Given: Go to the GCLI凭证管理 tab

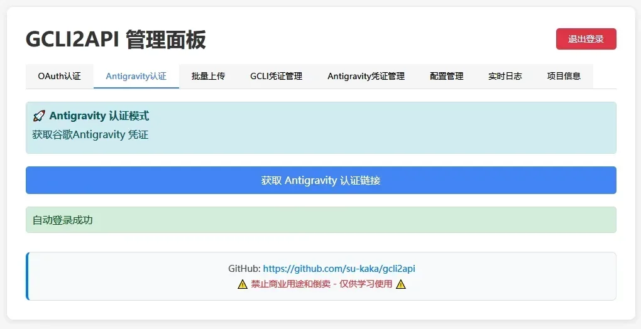Looking at the screenshot, I should (276, 76).
